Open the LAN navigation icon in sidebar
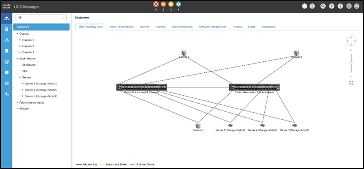Image resolution: width=364 pixels, height=169 pixels. click(x=7, y=40)
